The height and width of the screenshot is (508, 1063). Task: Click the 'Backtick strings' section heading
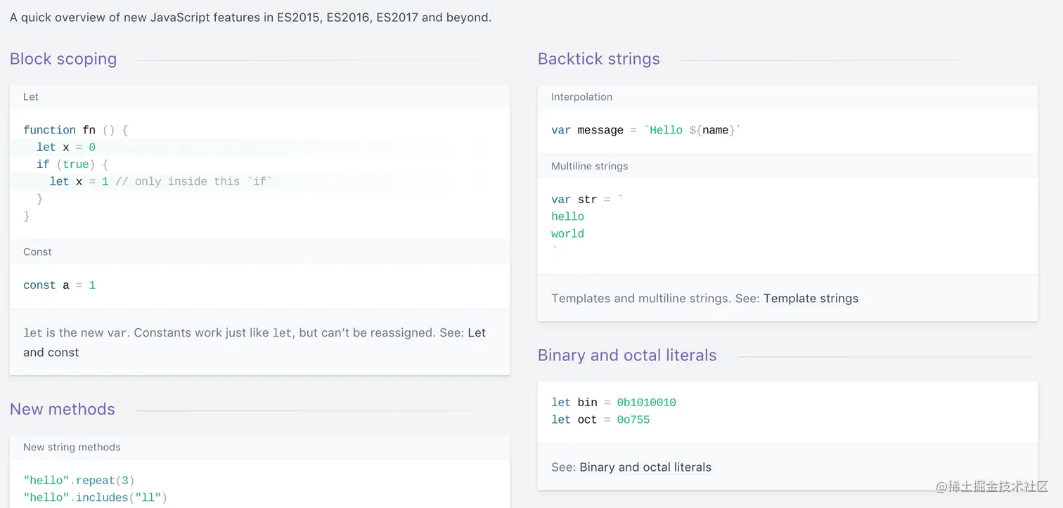[x=598, y=59]
